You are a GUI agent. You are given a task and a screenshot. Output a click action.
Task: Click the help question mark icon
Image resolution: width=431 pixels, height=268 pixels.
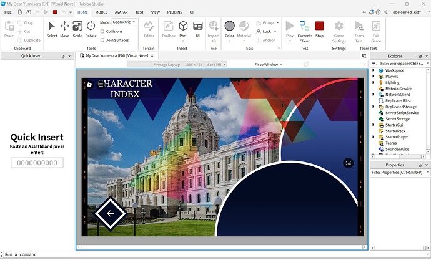[x=379, y=12]
